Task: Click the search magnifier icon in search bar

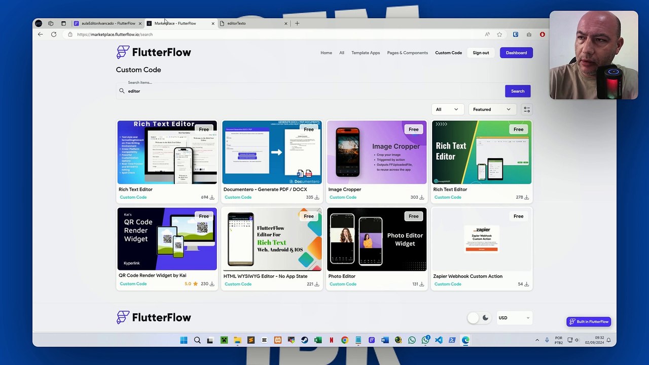Action: click(122, 91)
